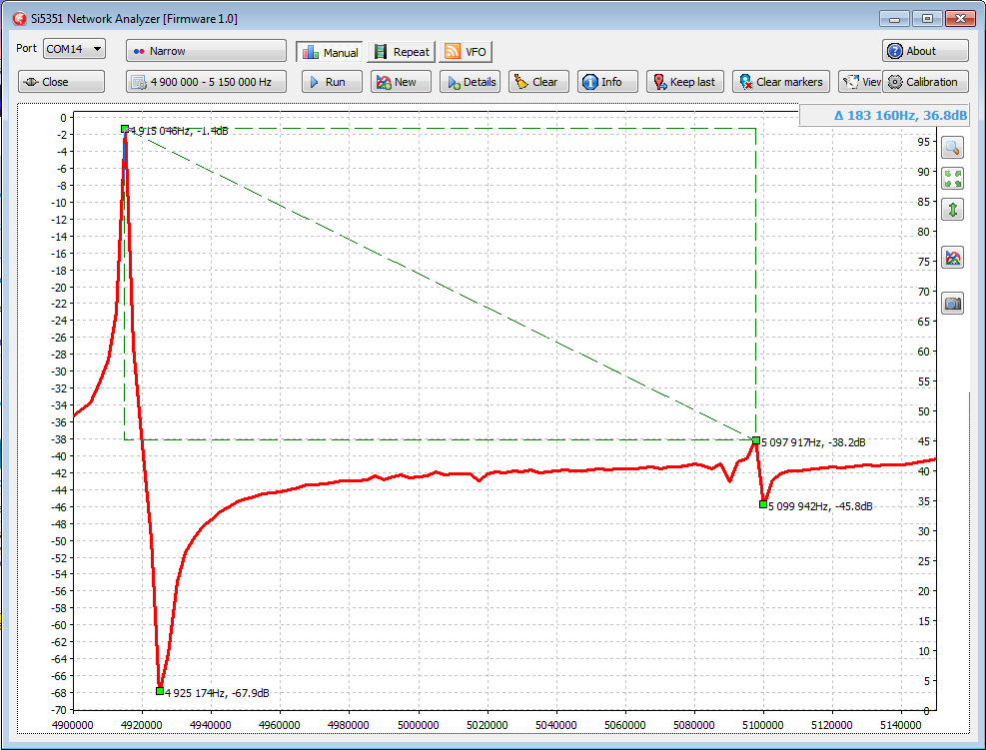The width and height of the screenshot is (986, 750).
Task: Open the Narrow bandwidth selector
Action: (206, 51)
